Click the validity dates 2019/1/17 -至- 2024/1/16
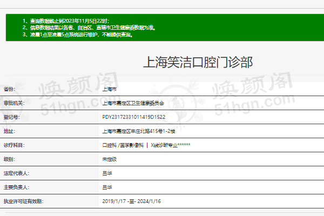 [x=131, y=201]
